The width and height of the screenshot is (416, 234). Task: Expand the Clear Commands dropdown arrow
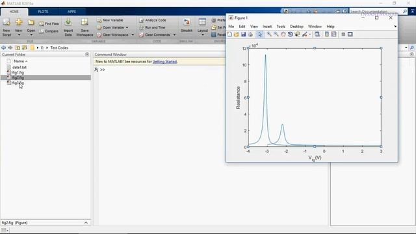click(x=174, y=34)
